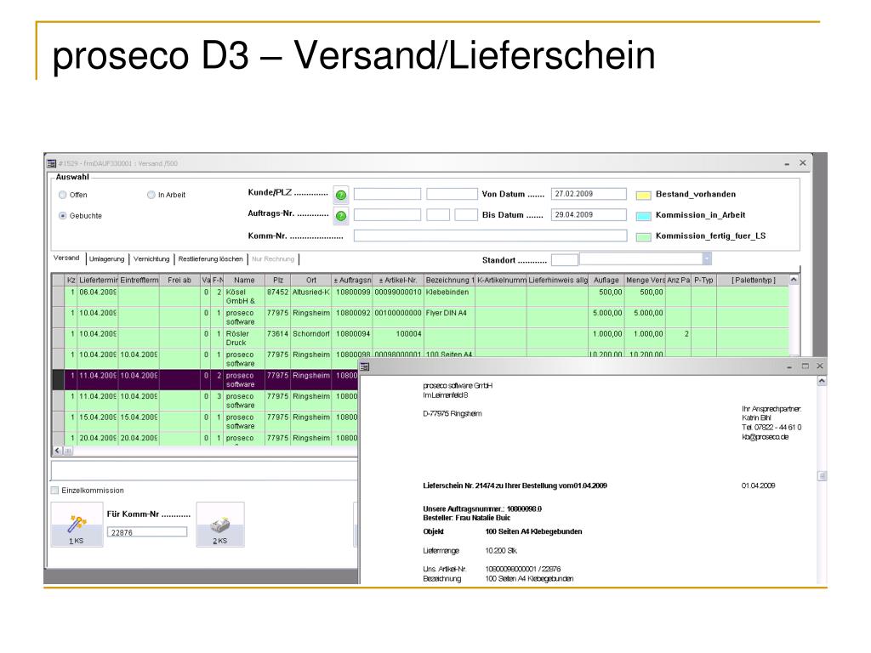Click the Lieferschein preview scrollbar up arrow
Screen dimensions: 871x653
pos(822,381)
